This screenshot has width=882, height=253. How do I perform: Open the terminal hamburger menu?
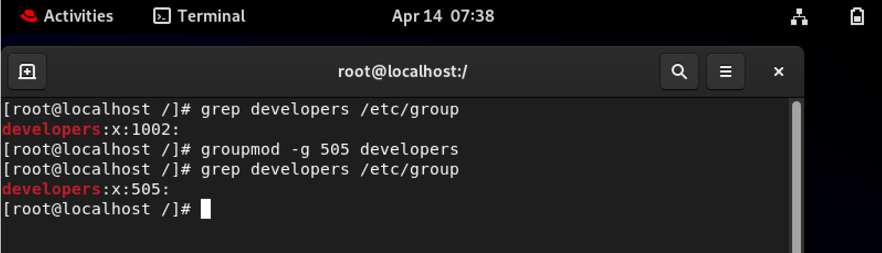[725, 71]
